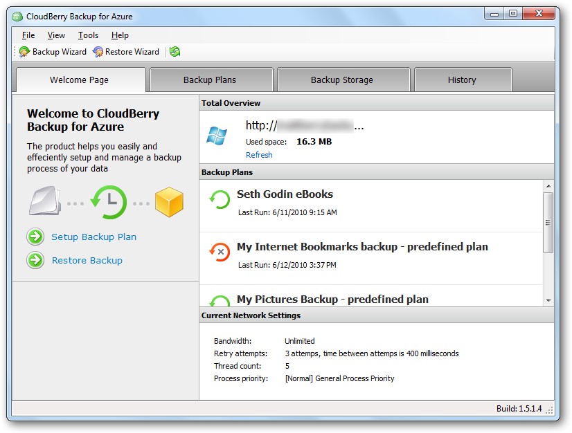Minimize the CloudBerry Backup window
Viewport: 572px width, 433px height.
494,14
